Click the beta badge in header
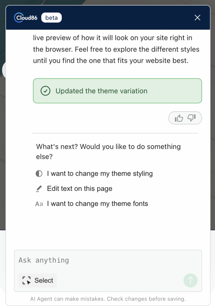 (52, 18)
